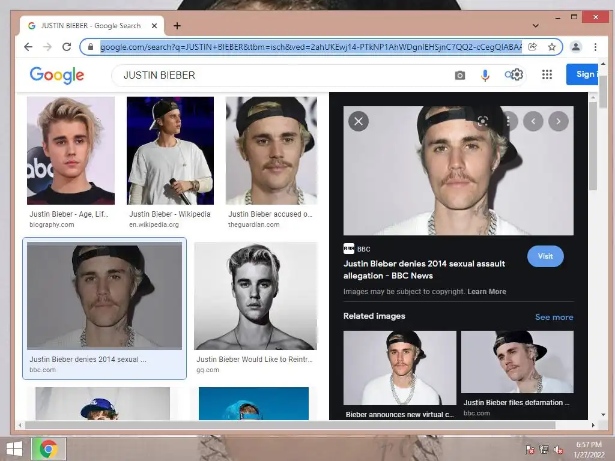The width and height of the screenshot is (615, 461).
Task: Click the muted volume tray icon
Action: [x=559, y=450]
